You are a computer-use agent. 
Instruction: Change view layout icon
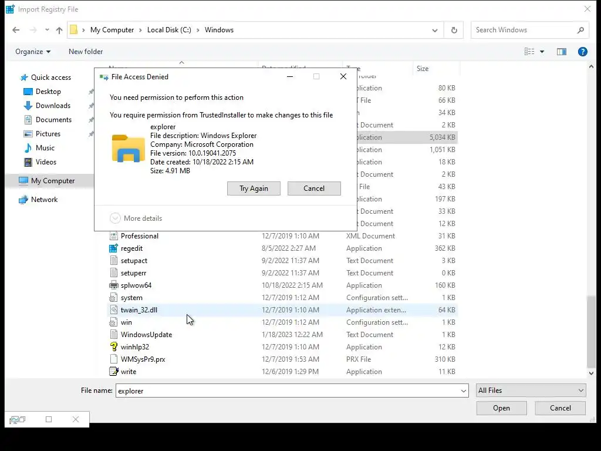pyautogui.click(x=529, y=52)
